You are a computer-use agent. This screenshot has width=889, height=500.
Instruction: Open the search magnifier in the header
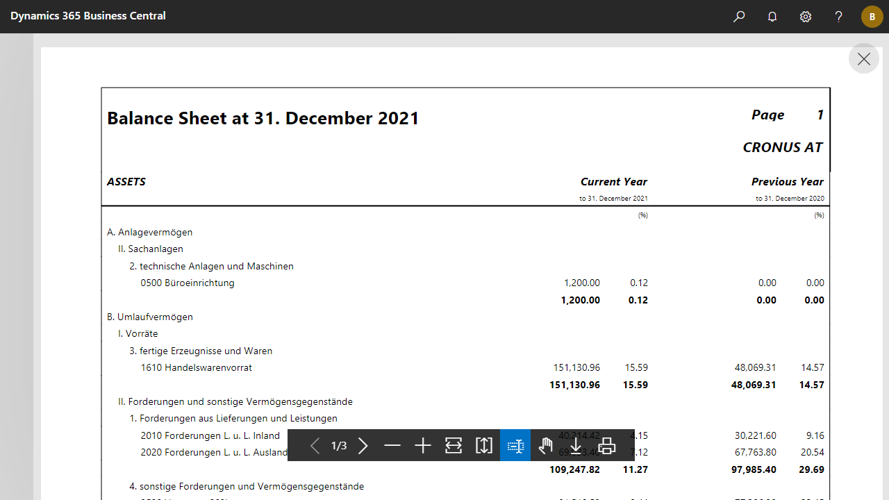coord(739,17)
